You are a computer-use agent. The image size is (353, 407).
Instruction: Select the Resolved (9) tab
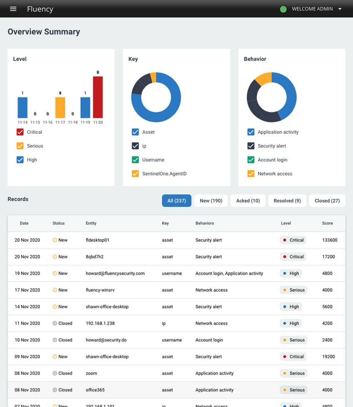[287, 201]
